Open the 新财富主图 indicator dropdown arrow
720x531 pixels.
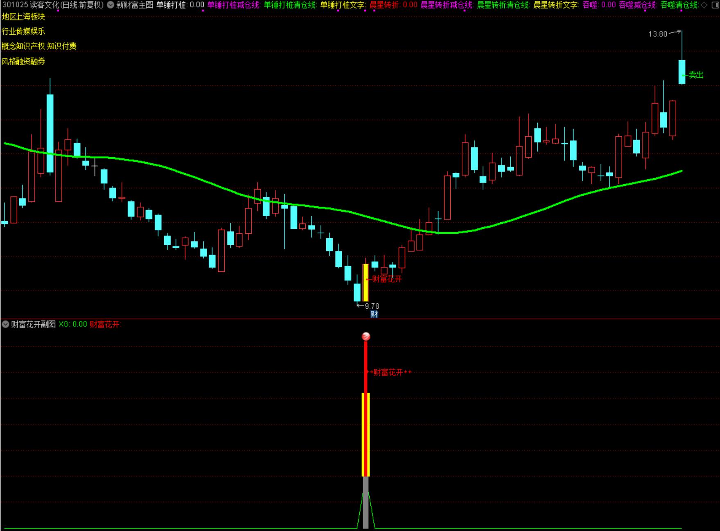tap(111, 5)
